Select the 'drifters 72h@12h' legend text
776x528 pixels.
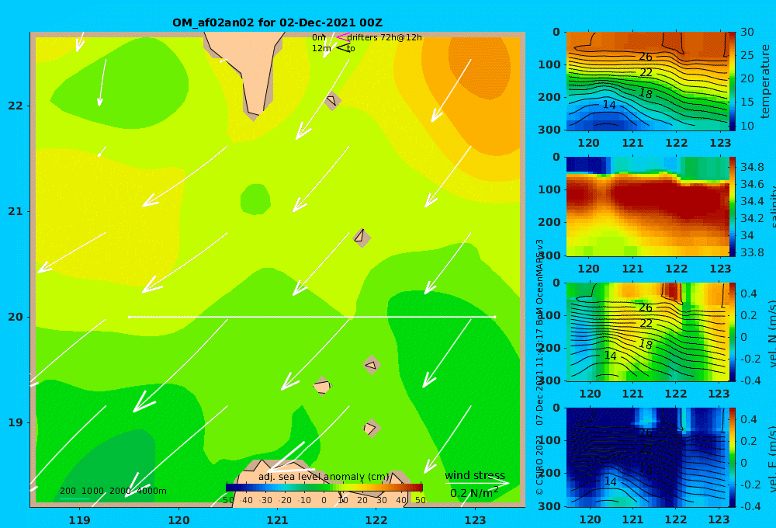coord(384,37)
